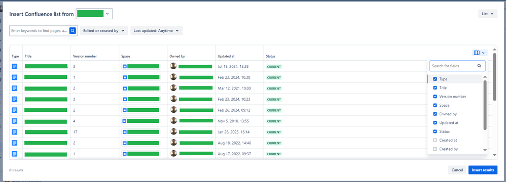Click the table scroll-down arrow
506x182 pixels.
click(495, 155)
